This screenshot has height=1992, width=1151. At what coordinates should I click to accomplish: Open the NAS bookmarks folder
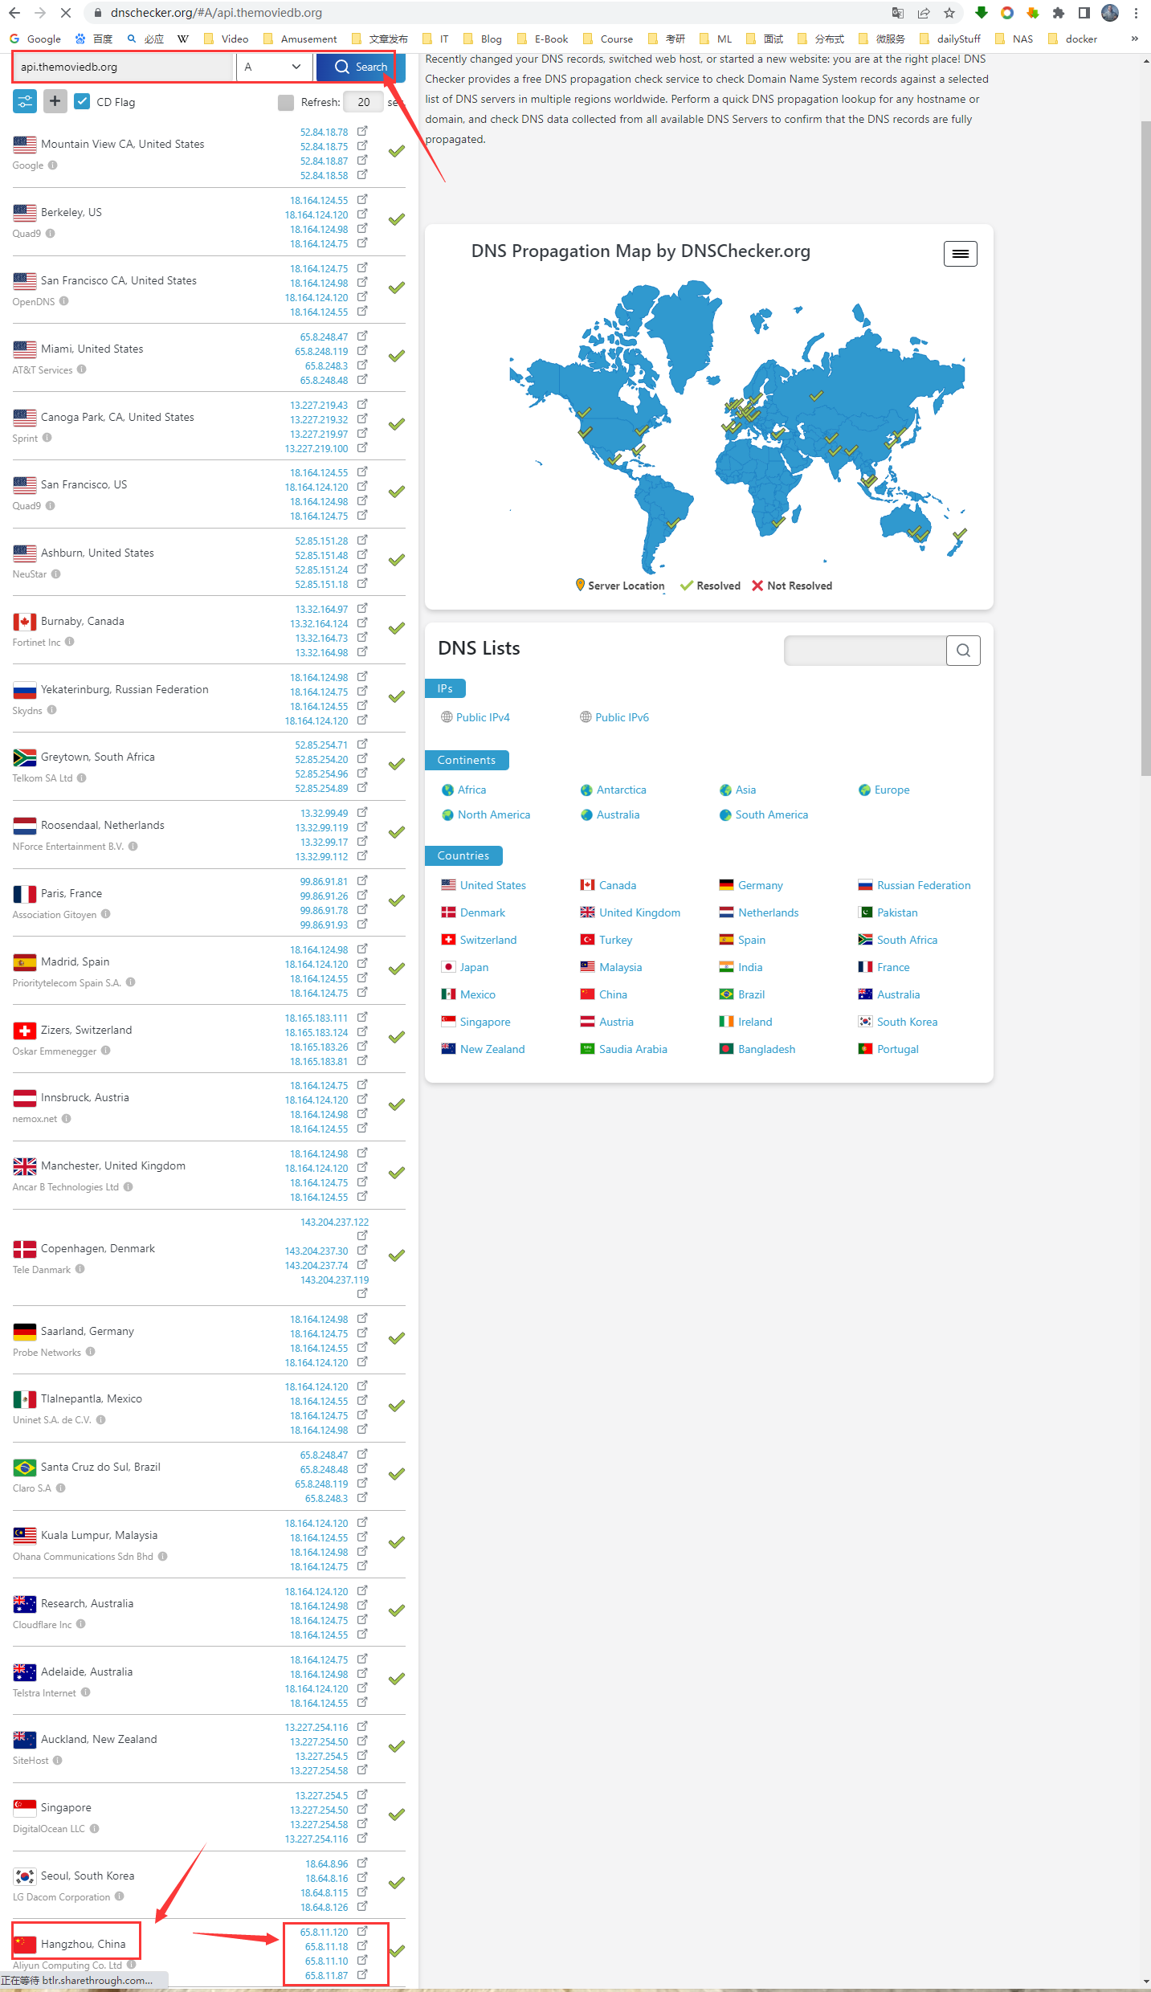pos(1014,39)
